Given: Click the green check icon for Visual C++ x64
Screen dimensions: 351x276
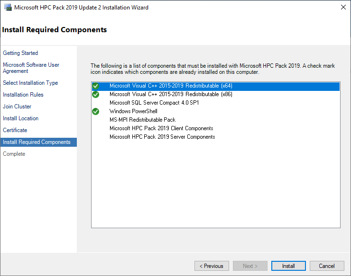Looking at the screenshot, I should (96, 86).
